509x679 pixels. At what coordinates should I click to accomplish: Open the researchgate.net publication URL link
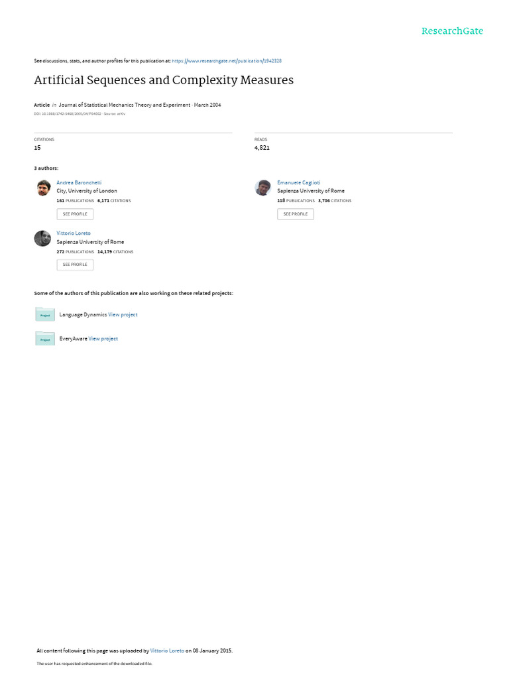coord(227,61)
